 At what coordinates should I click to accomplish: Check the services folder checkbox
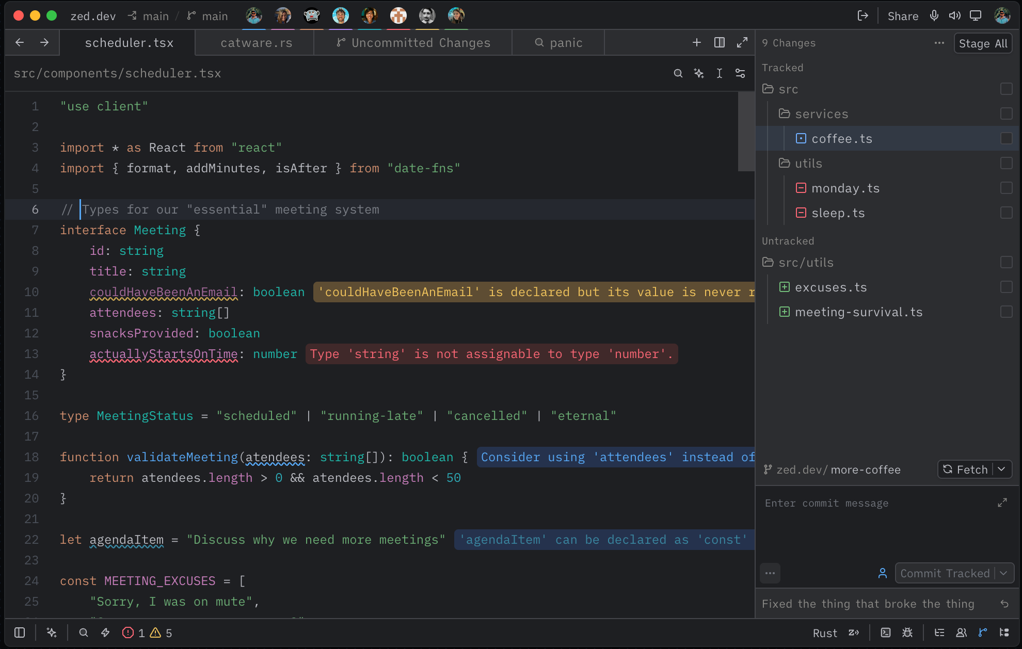[x=1007, y=113]
